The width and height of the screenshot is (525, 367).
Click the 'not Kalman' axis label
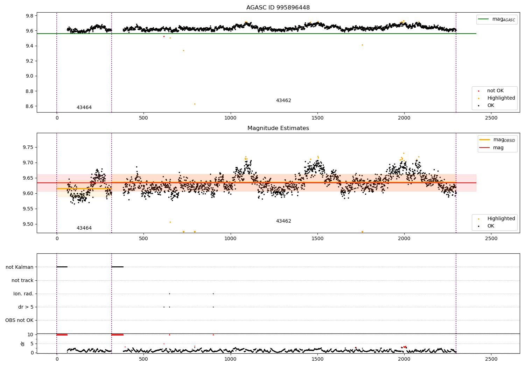pyautogui.click(x=20, y=267)
